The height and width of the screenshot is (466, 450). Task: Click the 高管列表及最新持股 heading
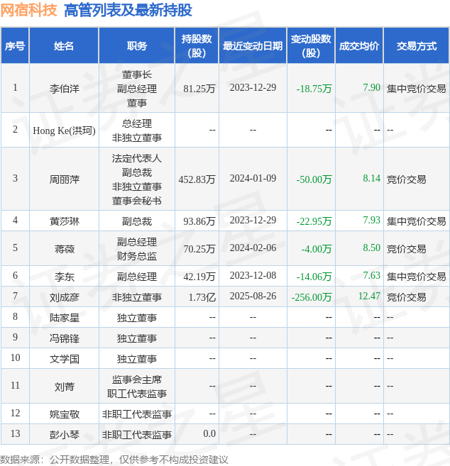point(128,10)
